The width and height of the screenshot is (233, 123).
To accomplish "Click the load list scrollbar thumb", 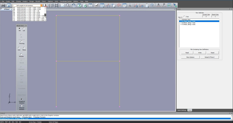I will pyautogui.click(x=45, y=15).
